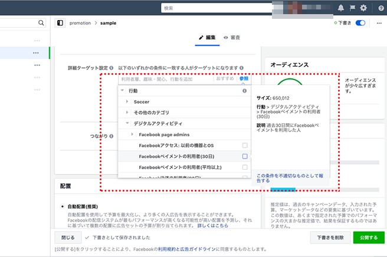Expand the Soccer category
The width and height of the screenshot is (387, 257).
click(127, 101)
